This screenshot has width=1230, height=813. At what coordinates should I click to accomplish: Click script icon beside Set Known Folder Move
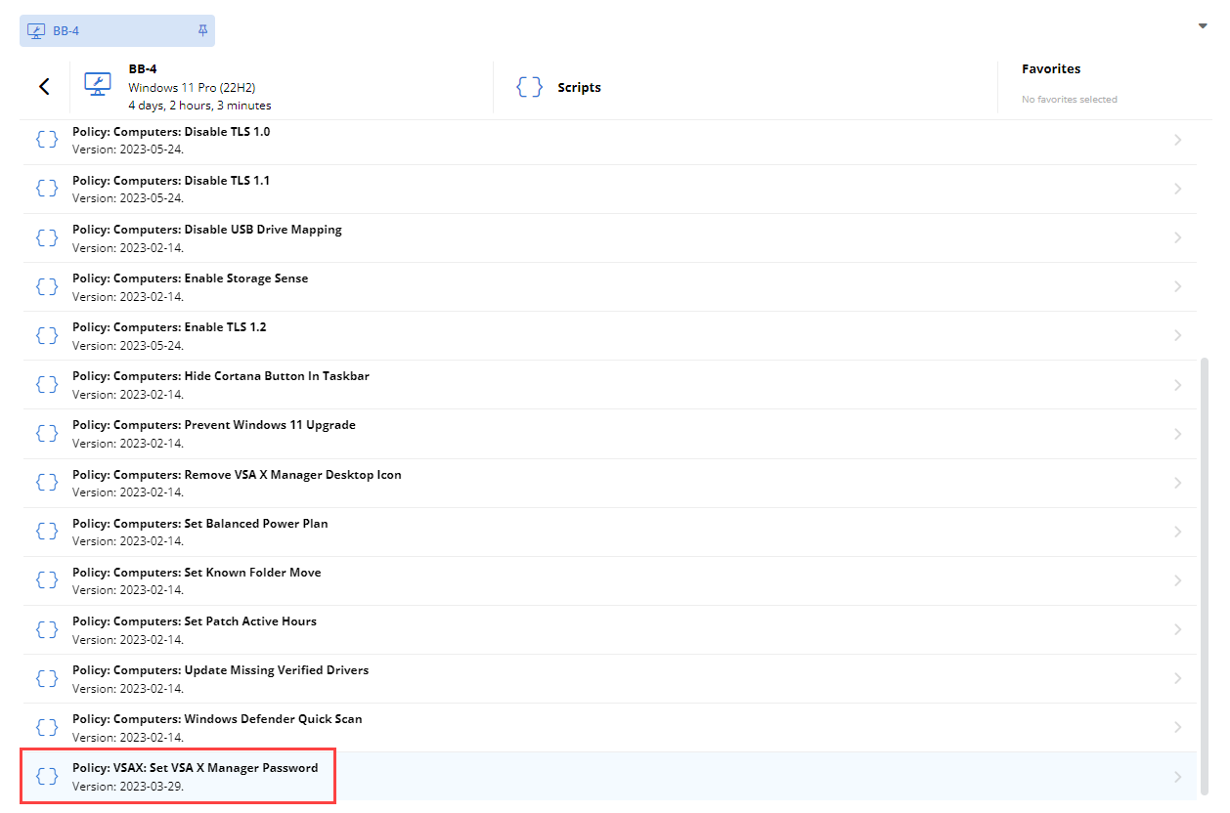click(47, 579)
